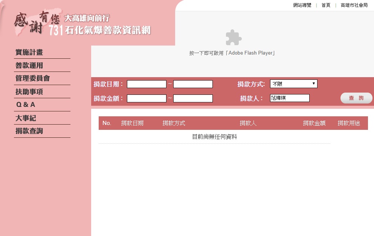The height and width of the screenshot is (236, 374).
Task: Select 捐款查詢 in the sidebar
Action: [x=29, y=131]
